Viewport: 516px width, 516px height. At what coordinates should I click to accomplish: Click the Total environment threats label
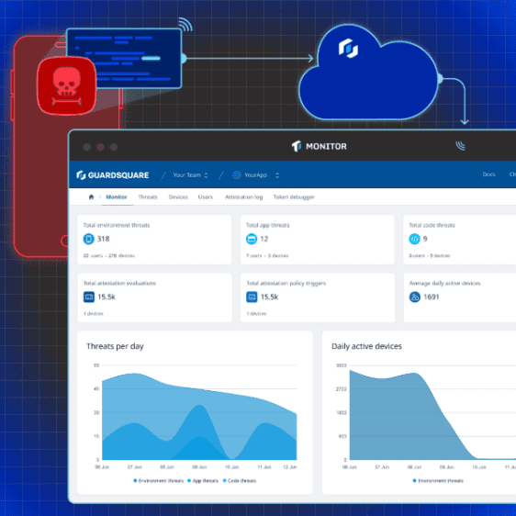(x=117, y=225)
